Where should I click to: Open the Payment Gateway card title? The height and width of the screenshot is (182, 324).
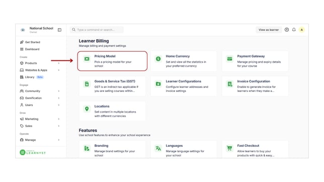click(251, 56)
